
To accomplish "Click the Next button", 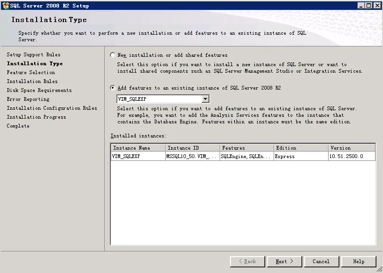I will coord(284,262).
